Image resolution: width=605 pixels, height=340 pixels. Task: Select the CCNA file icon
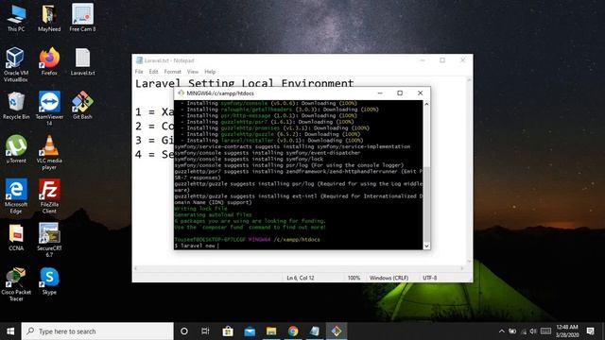click(16, 237)
